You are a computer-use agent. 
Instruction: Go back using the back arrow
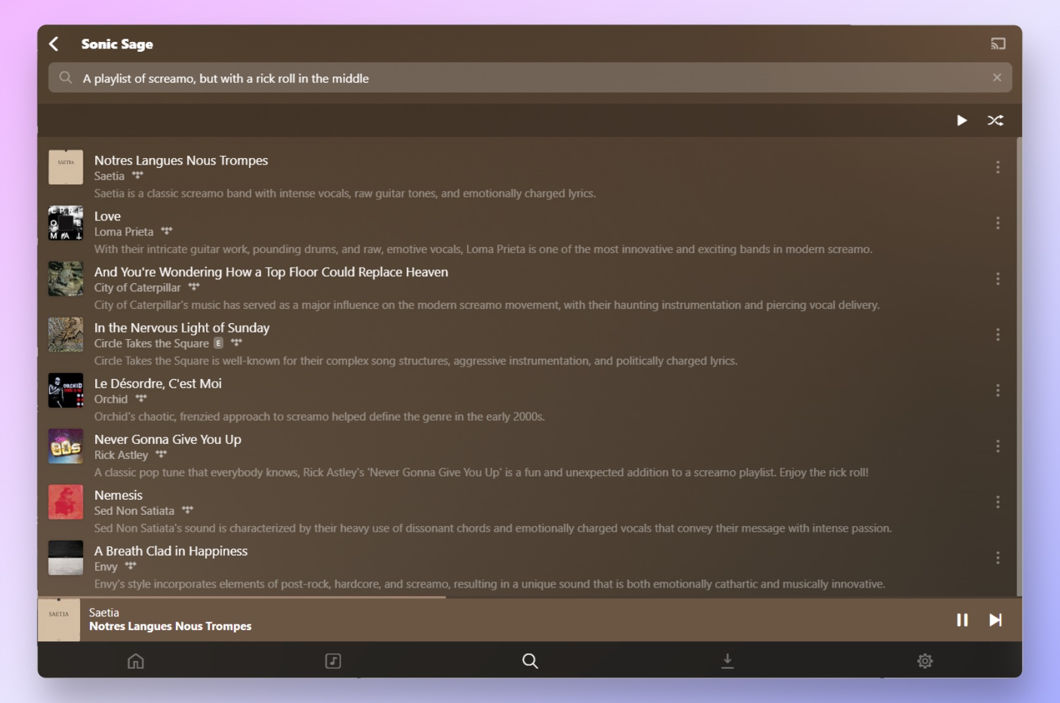pyautogui.click(x=54, y=43)
